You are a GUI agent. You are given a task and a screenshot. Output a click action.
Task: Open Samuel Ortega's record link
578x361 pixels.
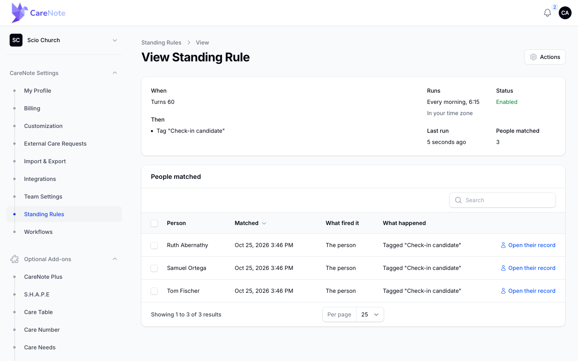pyautogui.click(x=528, y=268)
